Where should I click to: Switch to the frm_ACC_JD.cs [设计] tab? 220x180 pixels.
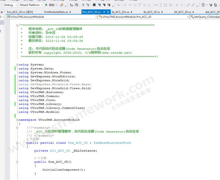pos(20,12)
